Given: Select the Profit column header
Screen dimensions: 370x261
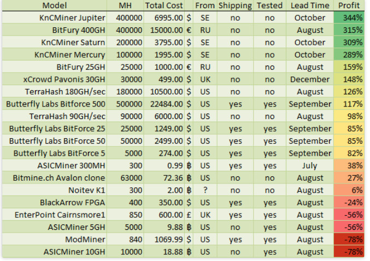Looking at the screenshot, I should (x=349, y=5).
